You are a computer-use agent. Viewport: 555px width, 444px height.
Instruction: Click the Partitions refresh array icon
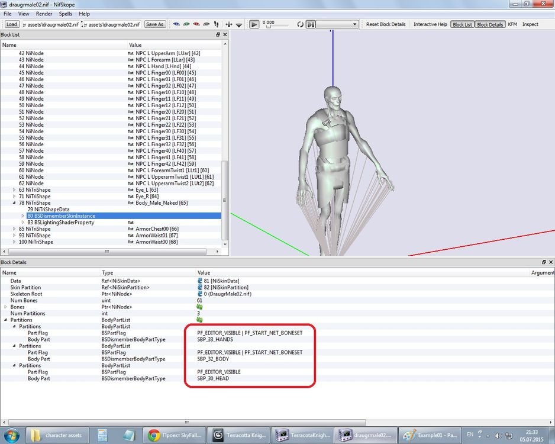[x=199, y=320]
